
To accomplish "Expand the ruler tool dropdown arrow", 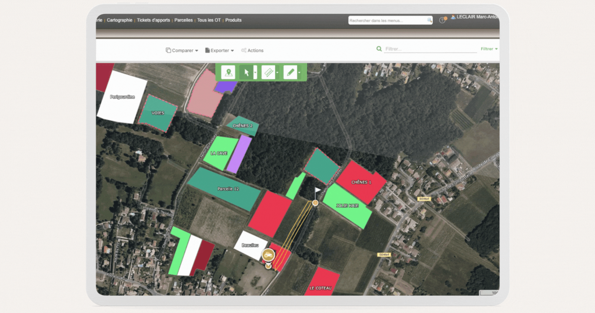I will pos(277,73).
